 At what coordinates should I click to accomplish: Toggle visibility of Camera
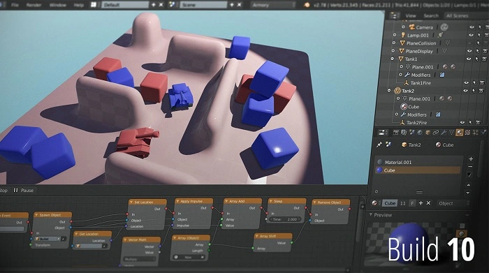point(472,27)
